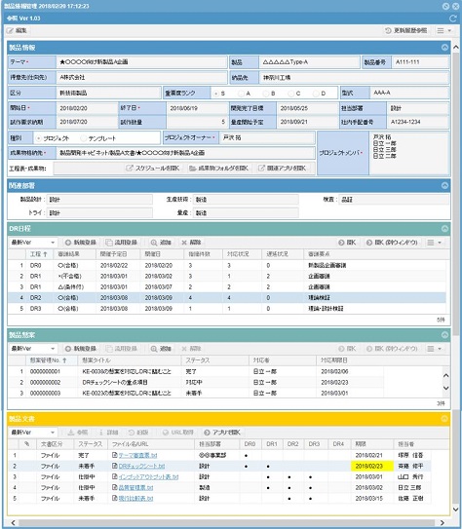Click the horizontal scrollbar left arrow
This screenshot has height=529, width=462.
click(13, 522)
